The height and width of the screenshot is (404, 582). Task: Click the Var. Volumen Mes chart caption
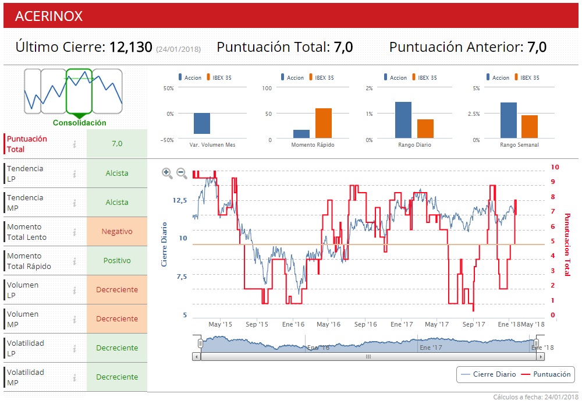tap(212, 145)
